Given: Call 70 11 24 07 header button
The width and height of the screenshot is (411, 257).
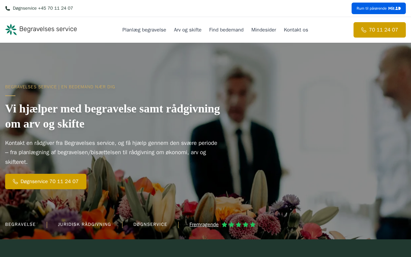Looking at the screenshot, I should [380, 30].
